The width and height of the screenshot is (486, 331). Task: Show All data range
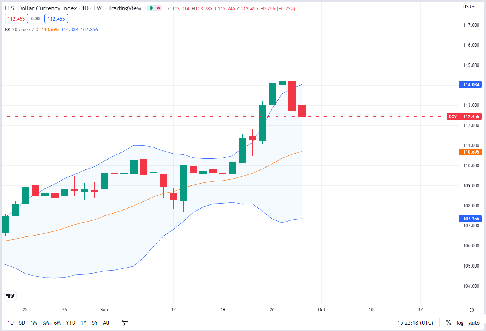pos(106,323)
